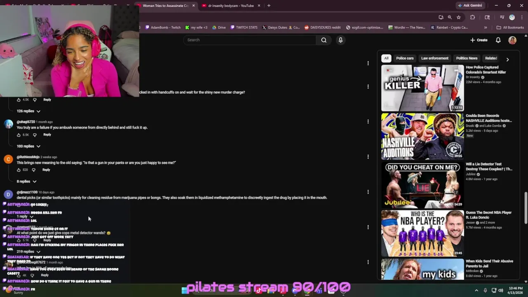The image size is (528, 297).
Task: Click the Ask Gemini button
Action: 469,5
